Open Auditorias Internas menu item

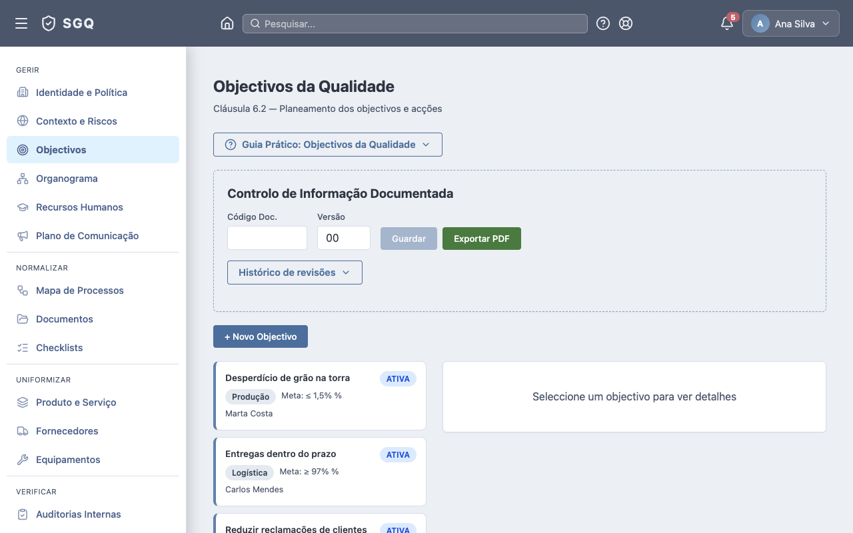[93, 514]
